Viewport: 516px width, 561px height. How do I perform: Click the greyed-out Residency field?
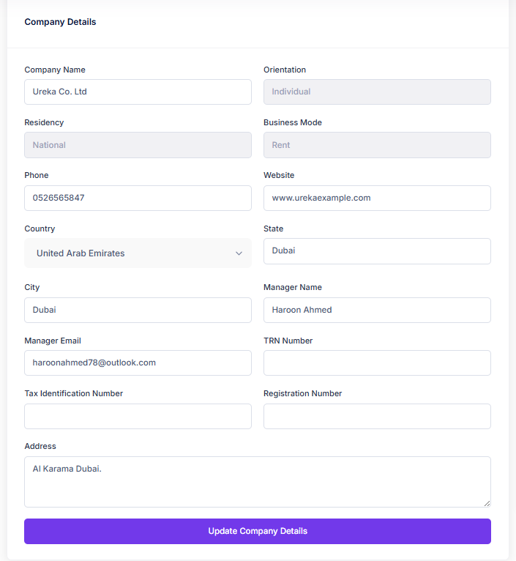coord(138,145)
